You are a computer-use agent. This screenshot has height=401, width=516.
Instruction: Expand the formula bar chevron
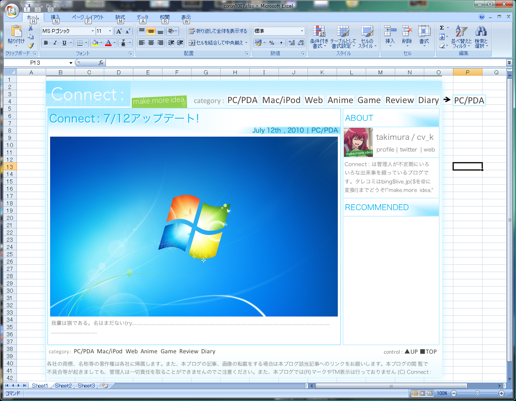click(509, 63)
